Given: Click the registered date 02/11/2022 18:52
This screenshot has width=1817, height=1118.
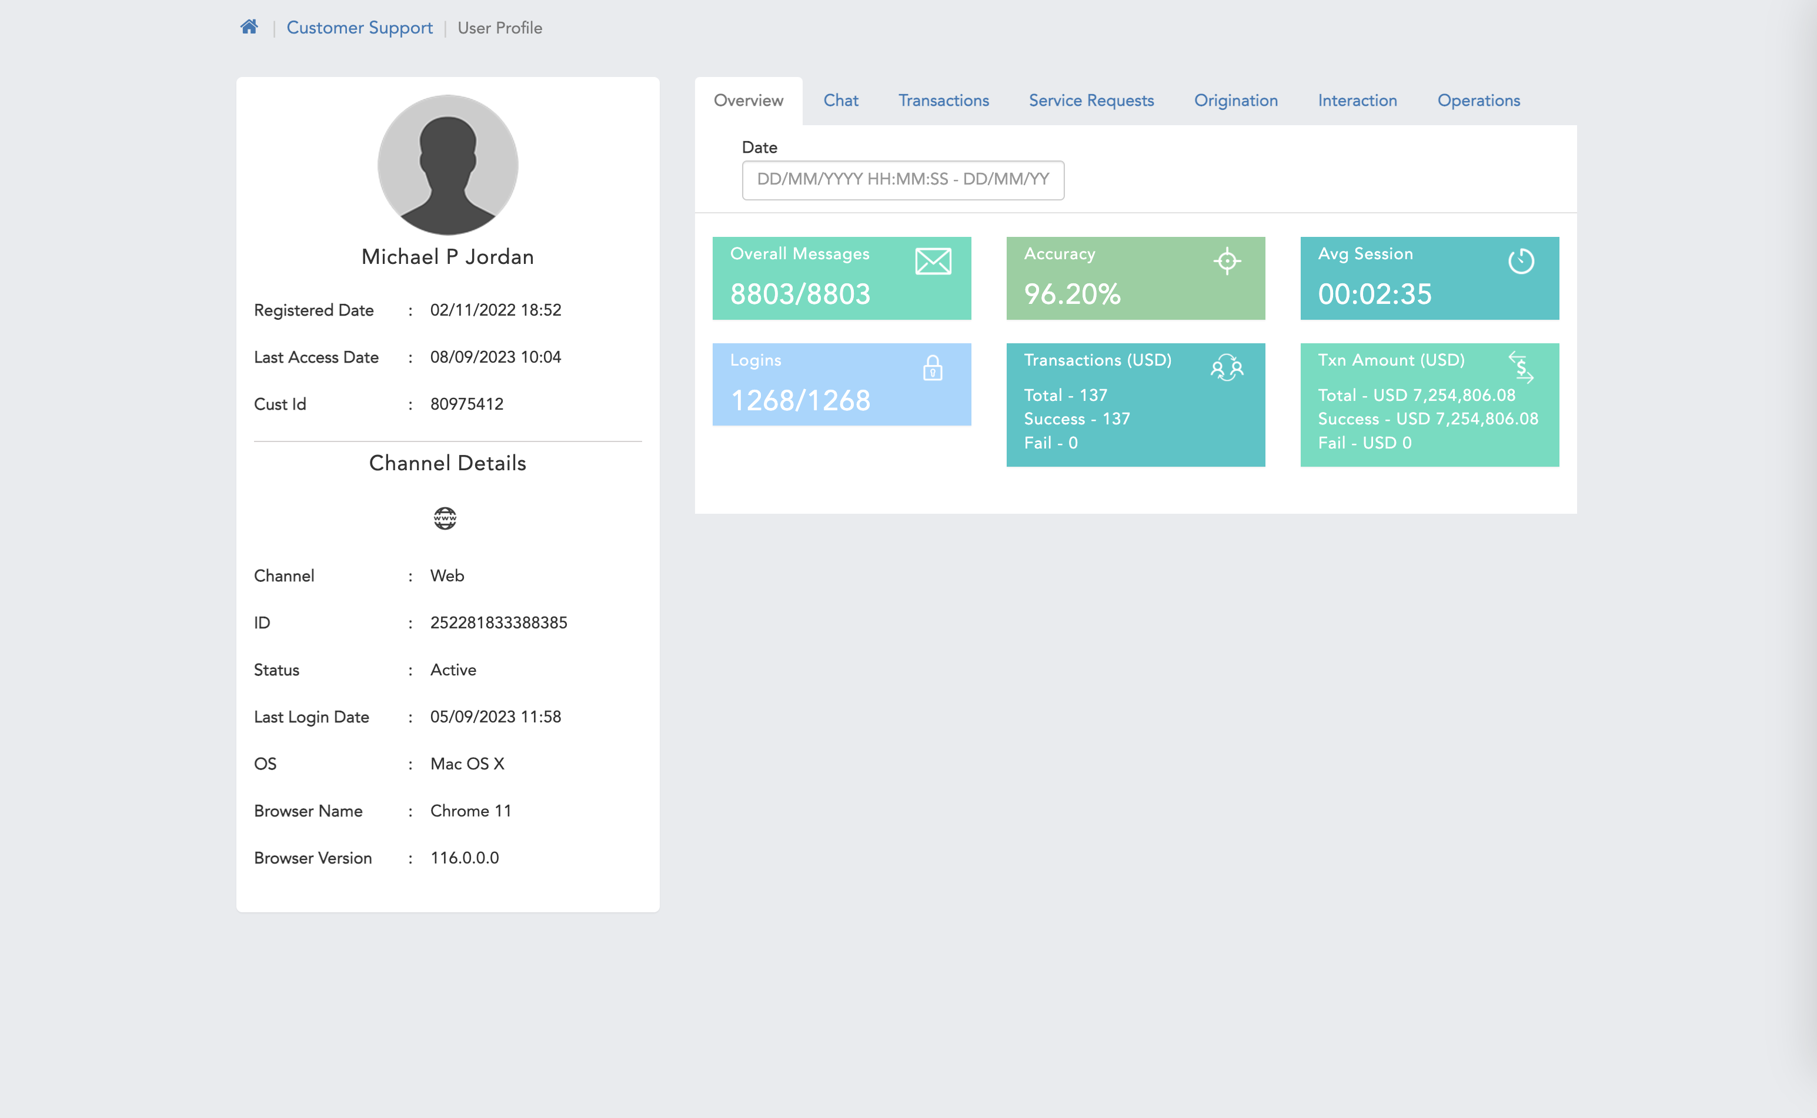Looking at the screenshot, I should pos(496,310).
